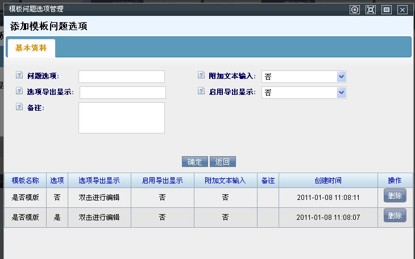The image size is (415, 259).
Task: Select the 备注 textarea
Action: pos(121,118)
